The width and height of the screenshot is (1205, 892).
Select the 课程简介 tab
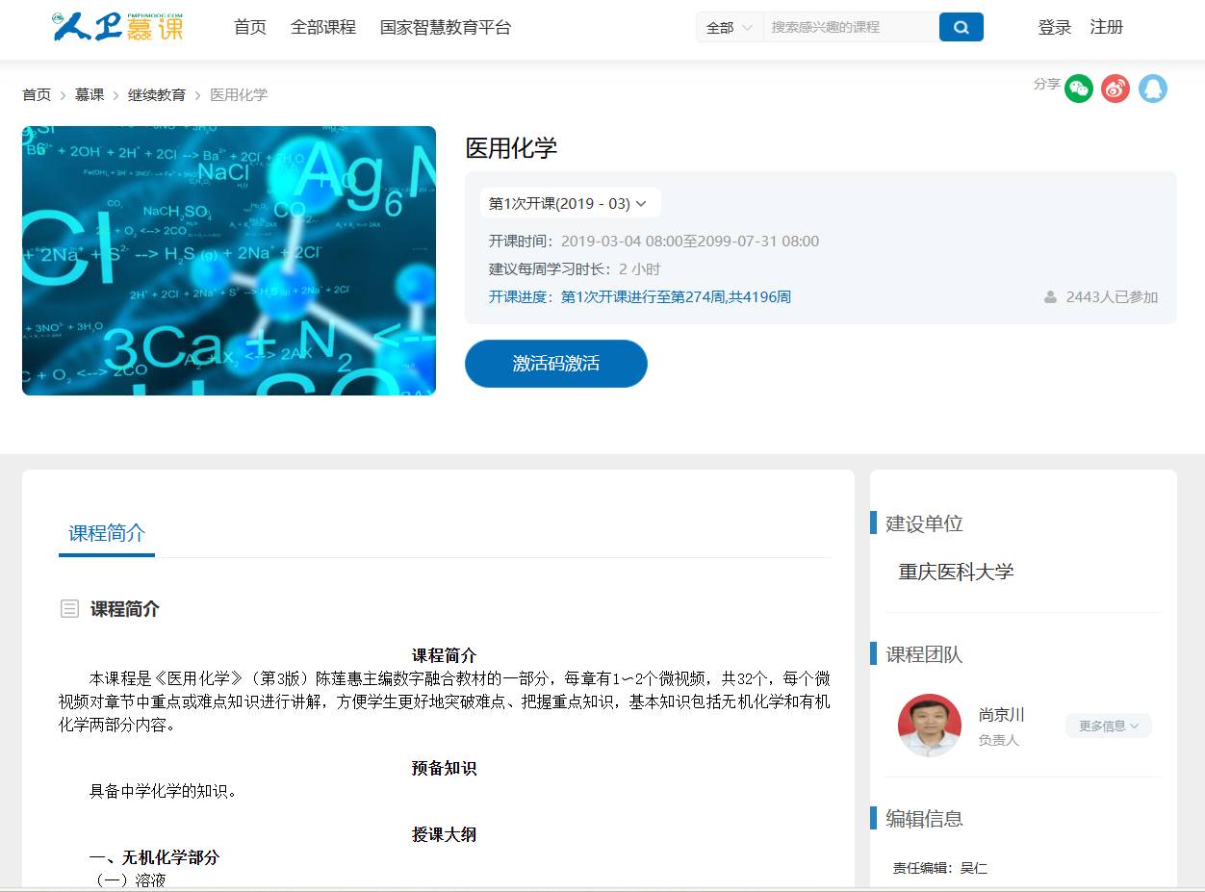click(x=107, y=533)
